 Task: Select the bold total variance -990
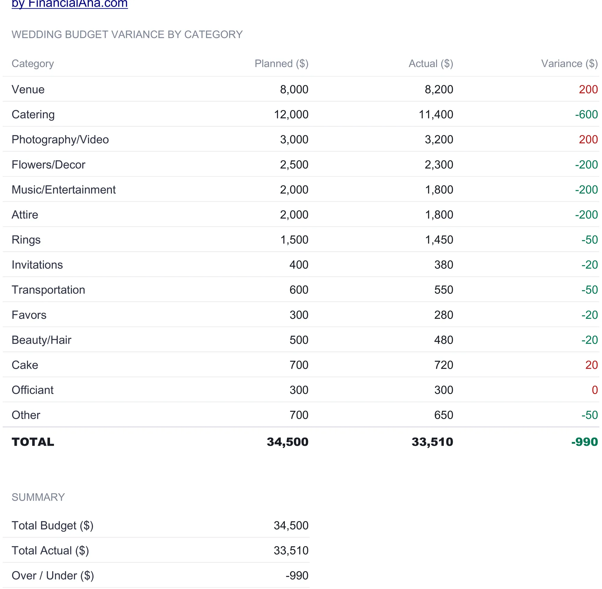click(584, 442)
